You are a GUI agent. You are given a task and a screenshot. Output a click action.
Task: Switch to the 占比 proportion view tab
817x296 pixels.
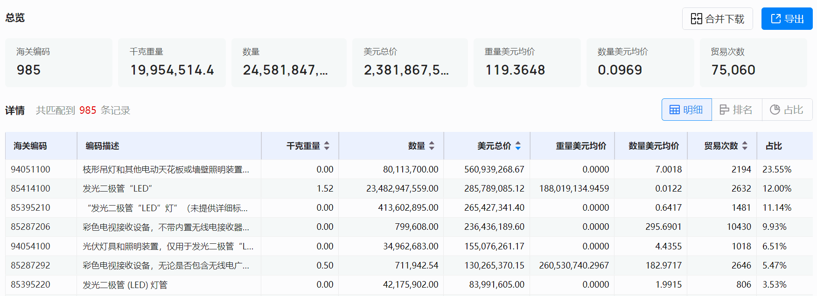click(787, 110)
